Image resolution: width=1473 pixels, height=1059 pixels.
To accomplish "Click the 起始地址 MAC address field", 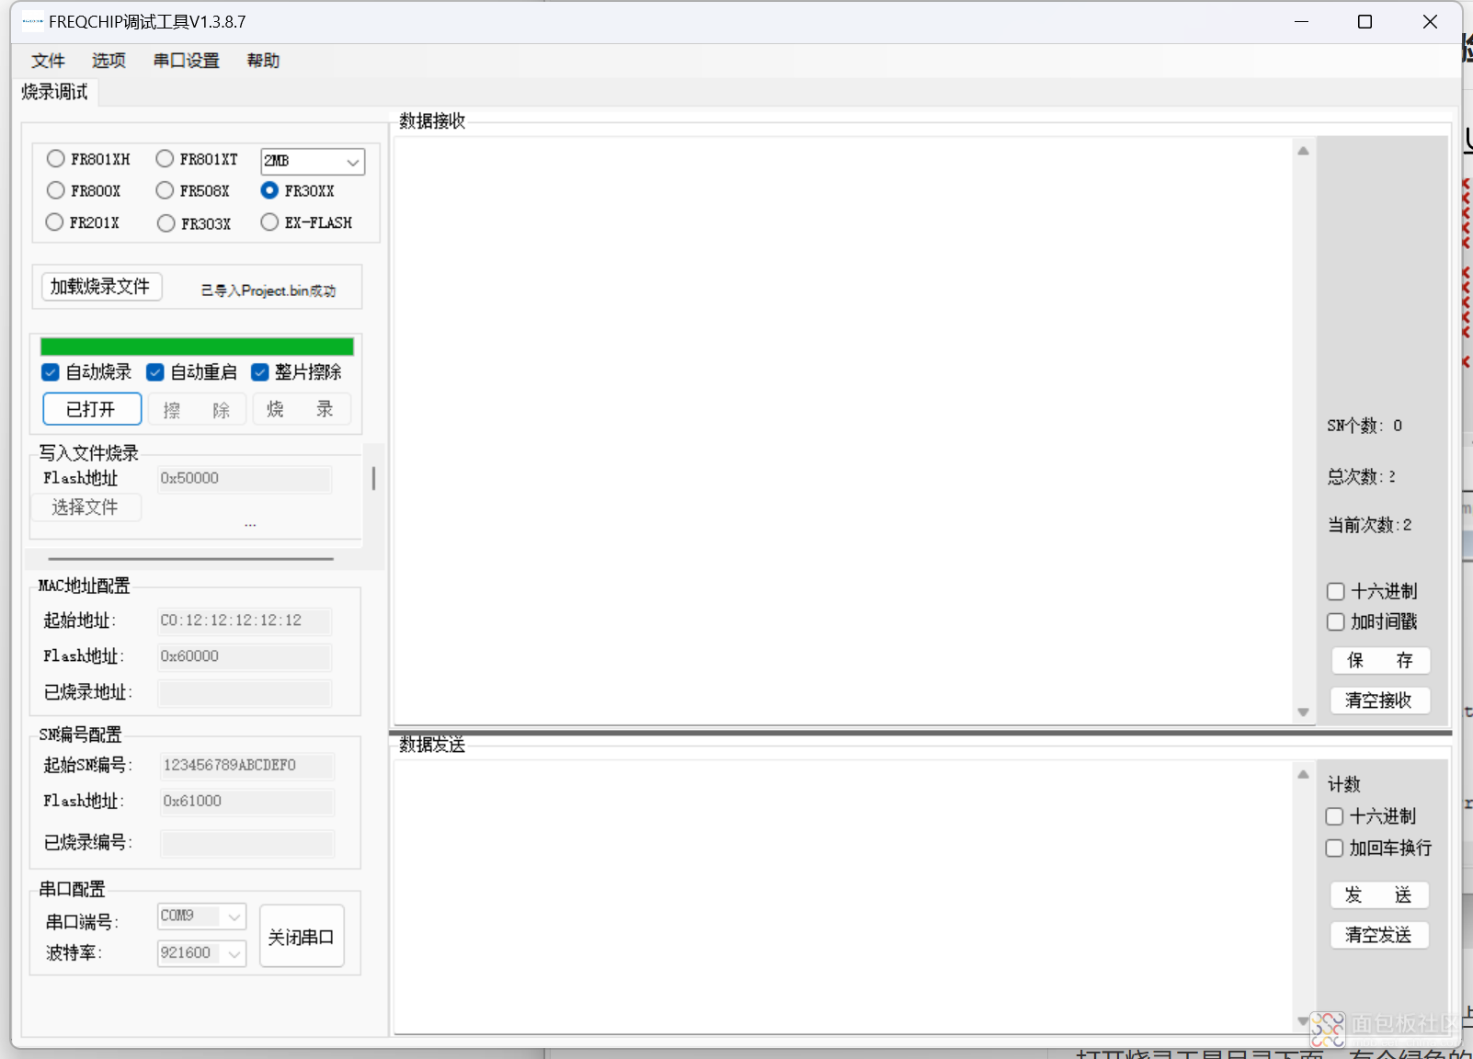I will point(244,621).
